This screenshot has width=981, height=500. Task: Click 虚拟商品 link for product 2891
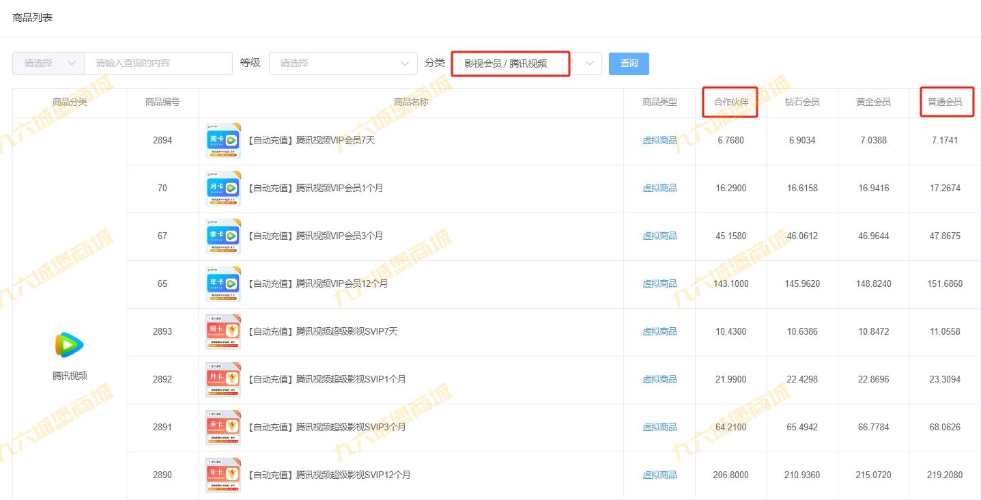tap(659, 427)
